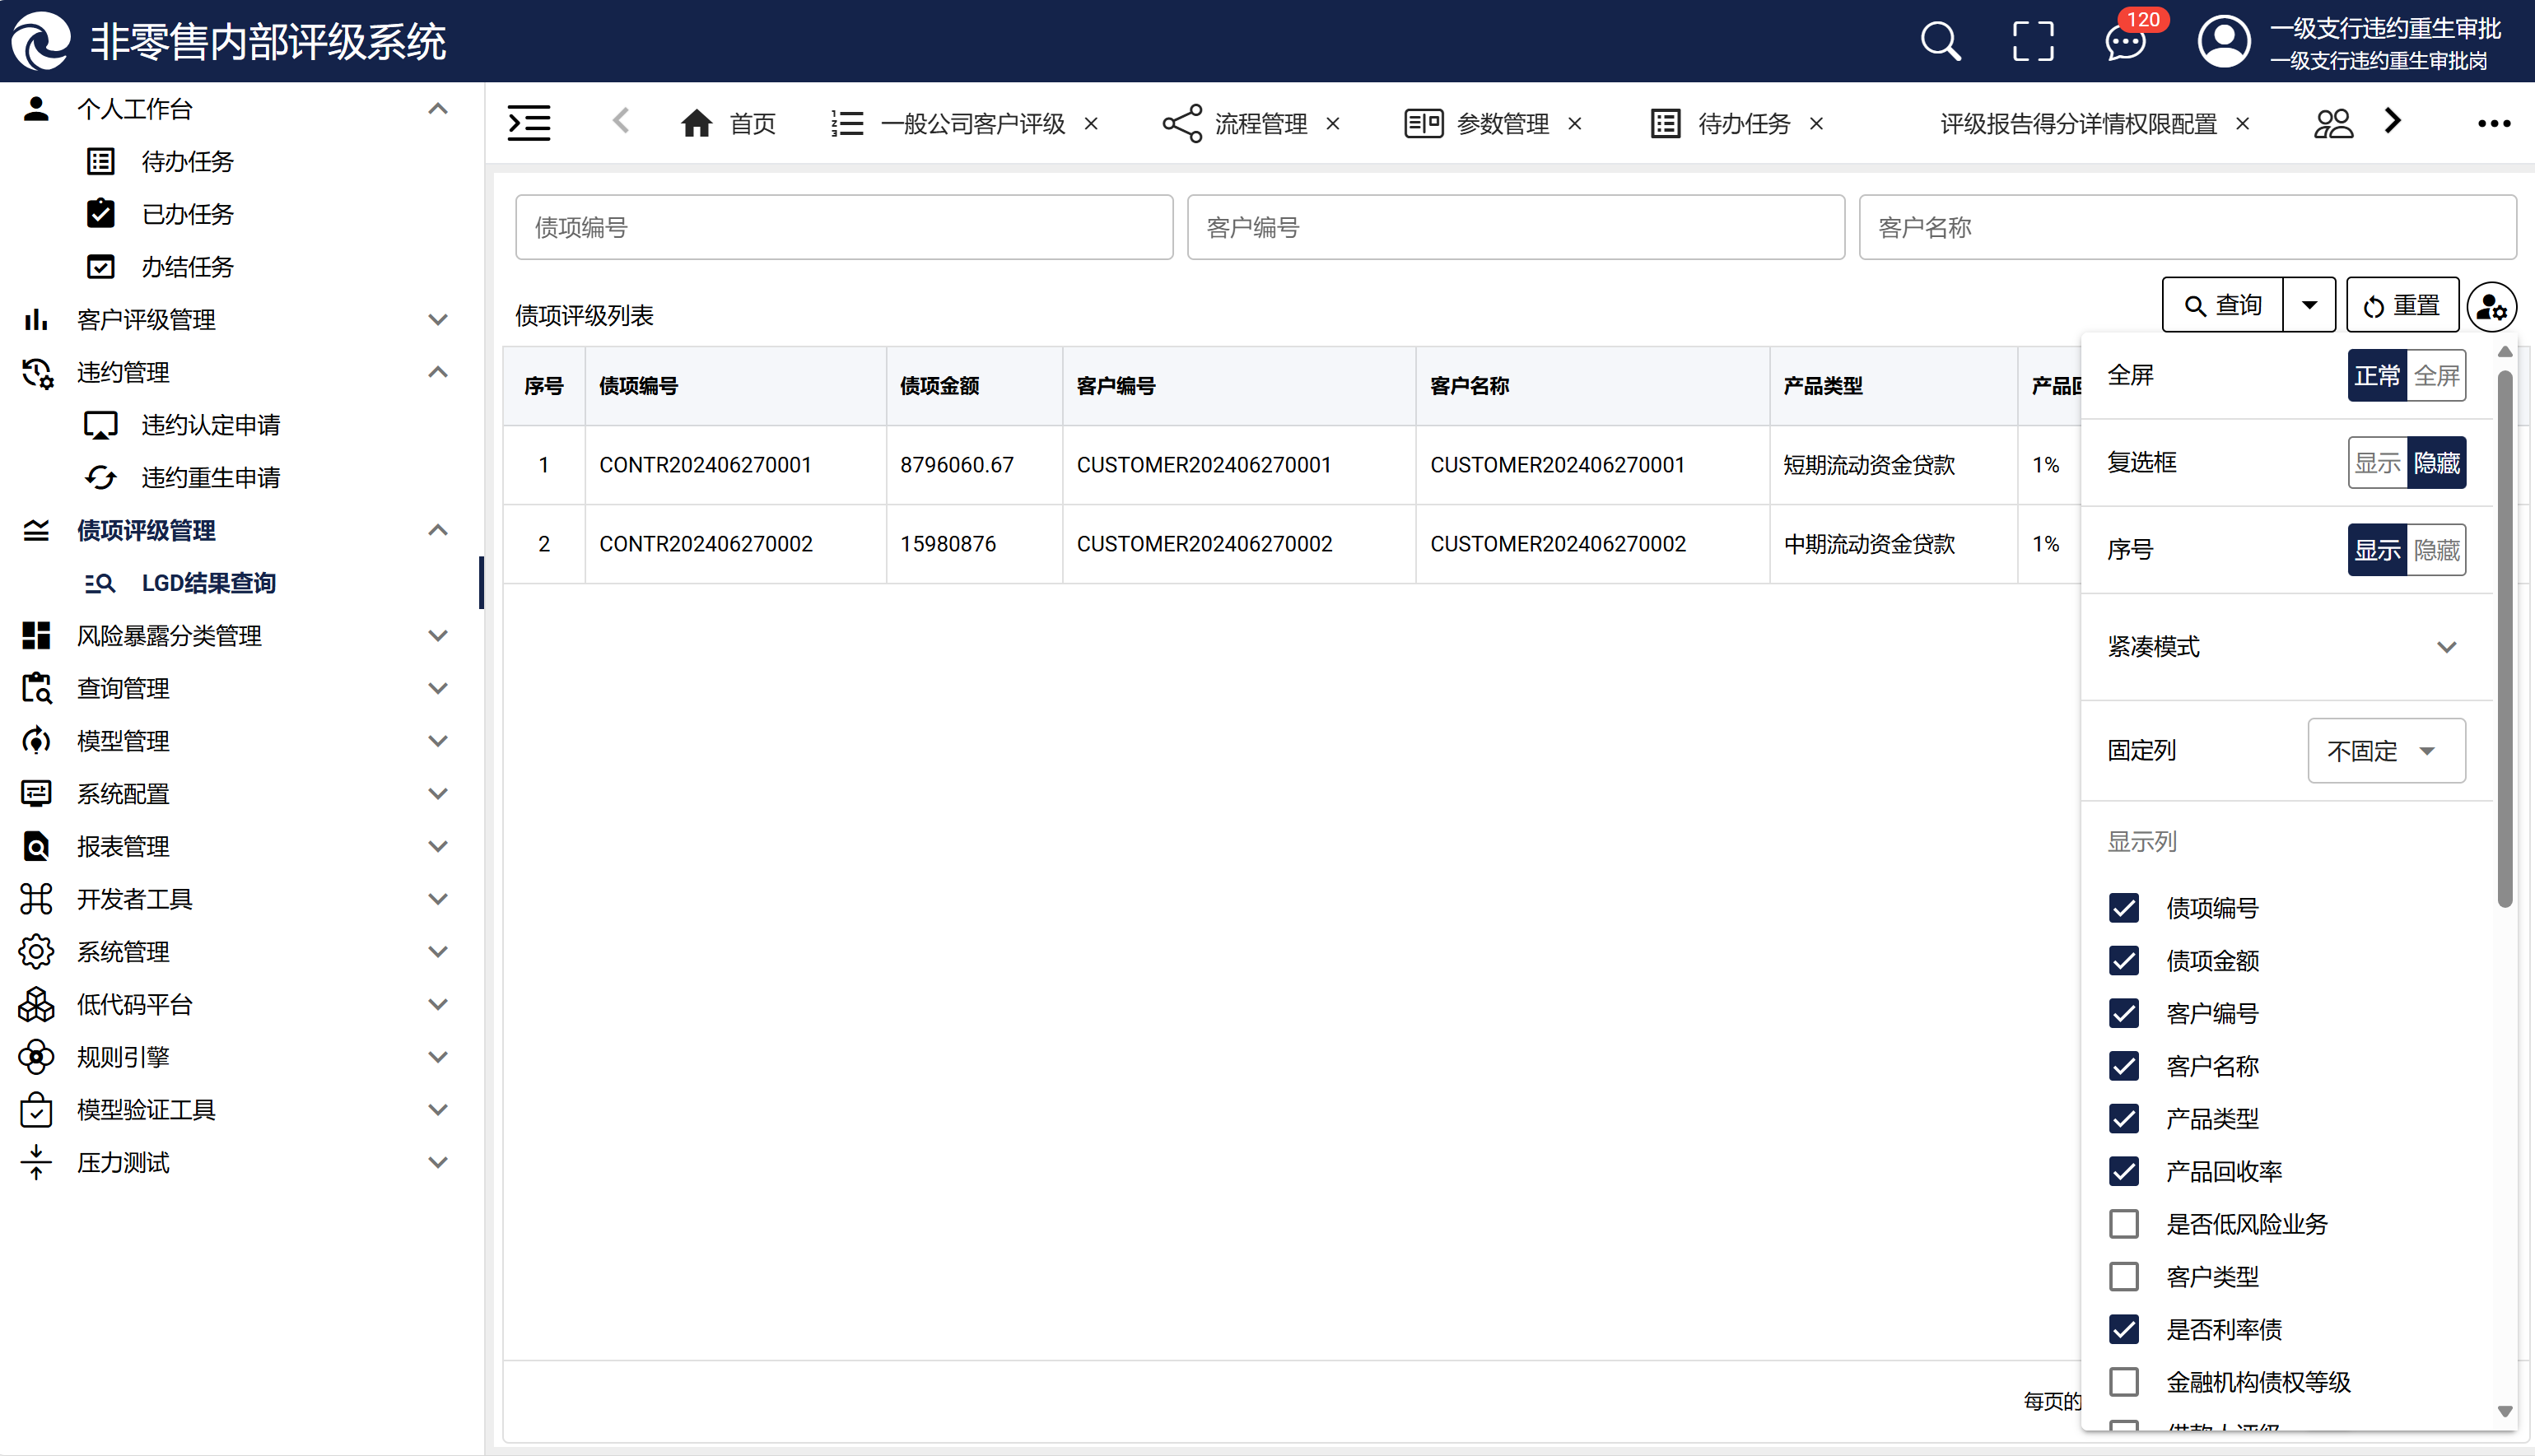The height and width of the screenshot is (1456, 2535).
Task: Toggle fullscreen via header frame icon
Action: click(x=2032, y=42)
